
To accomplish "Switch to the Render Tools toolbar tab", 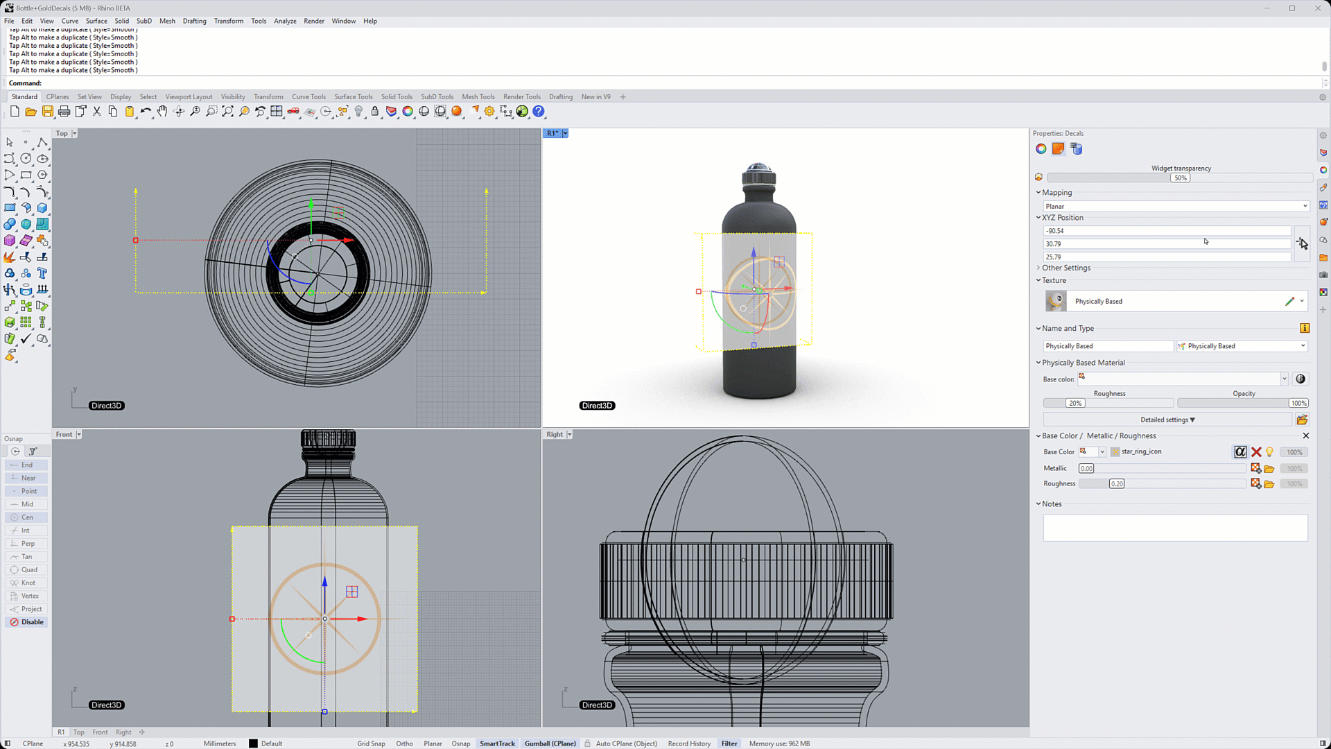I will [521, 97].
